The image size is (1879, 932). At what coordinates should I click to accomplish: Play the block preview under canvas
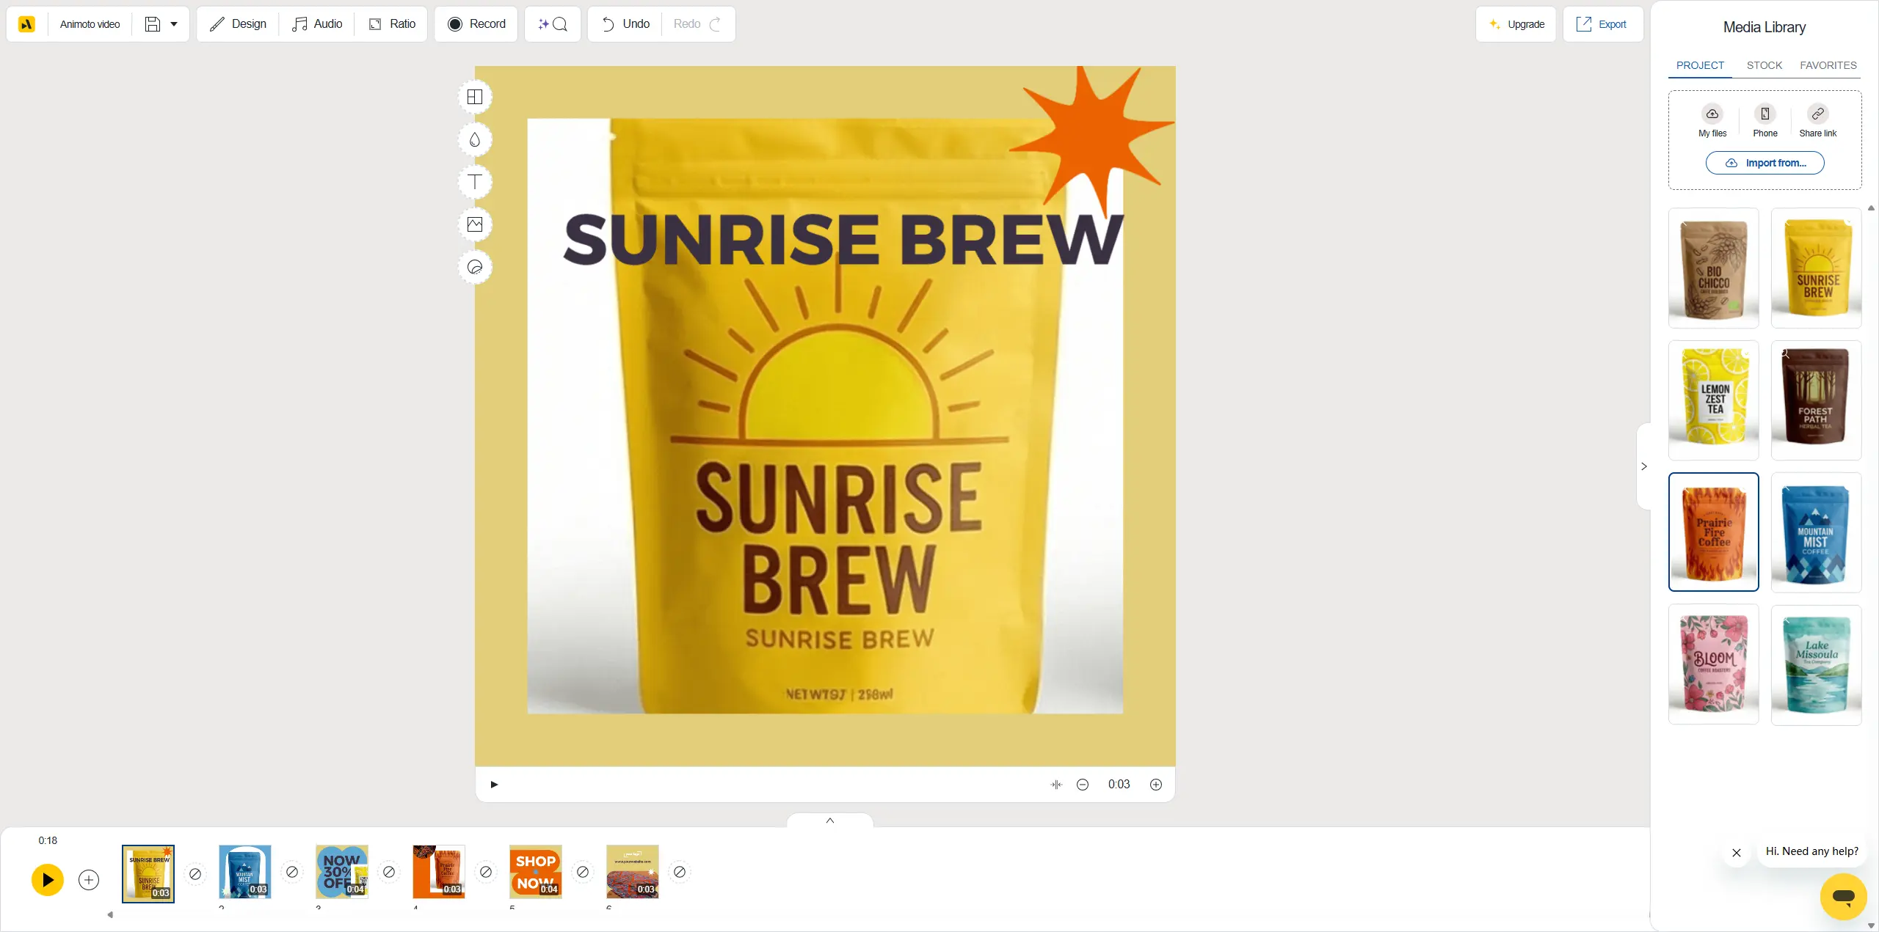[x=494, y=785]
